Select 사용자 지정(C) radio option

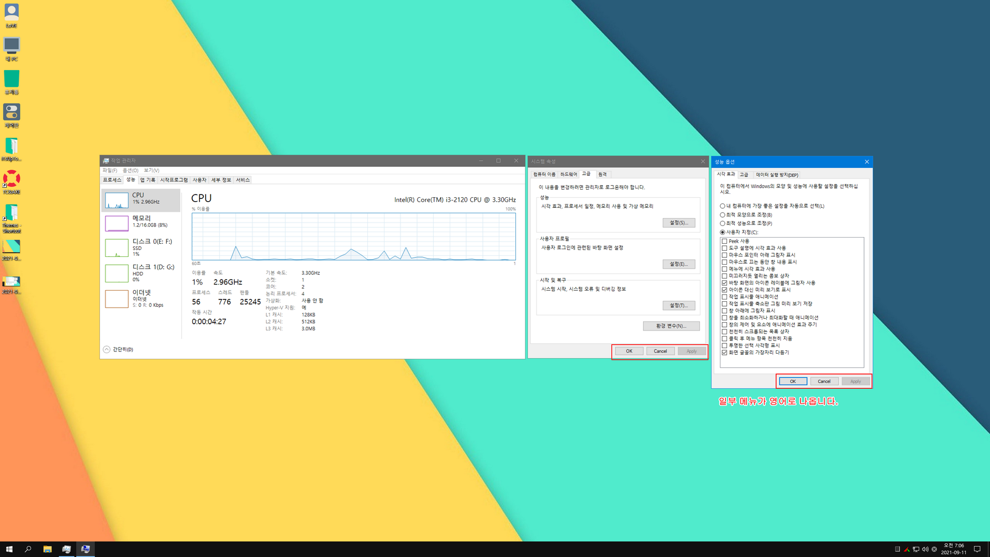click(739, 233)
